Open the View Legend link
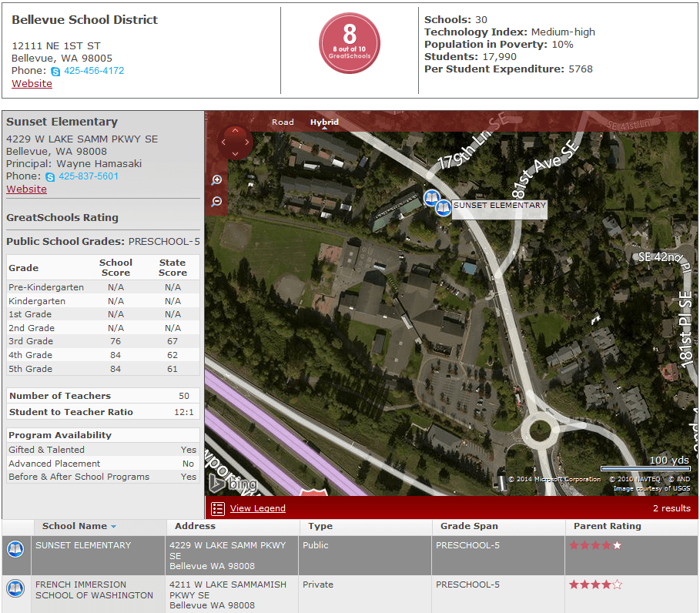The image size is (700, 613). coord(257,508)
